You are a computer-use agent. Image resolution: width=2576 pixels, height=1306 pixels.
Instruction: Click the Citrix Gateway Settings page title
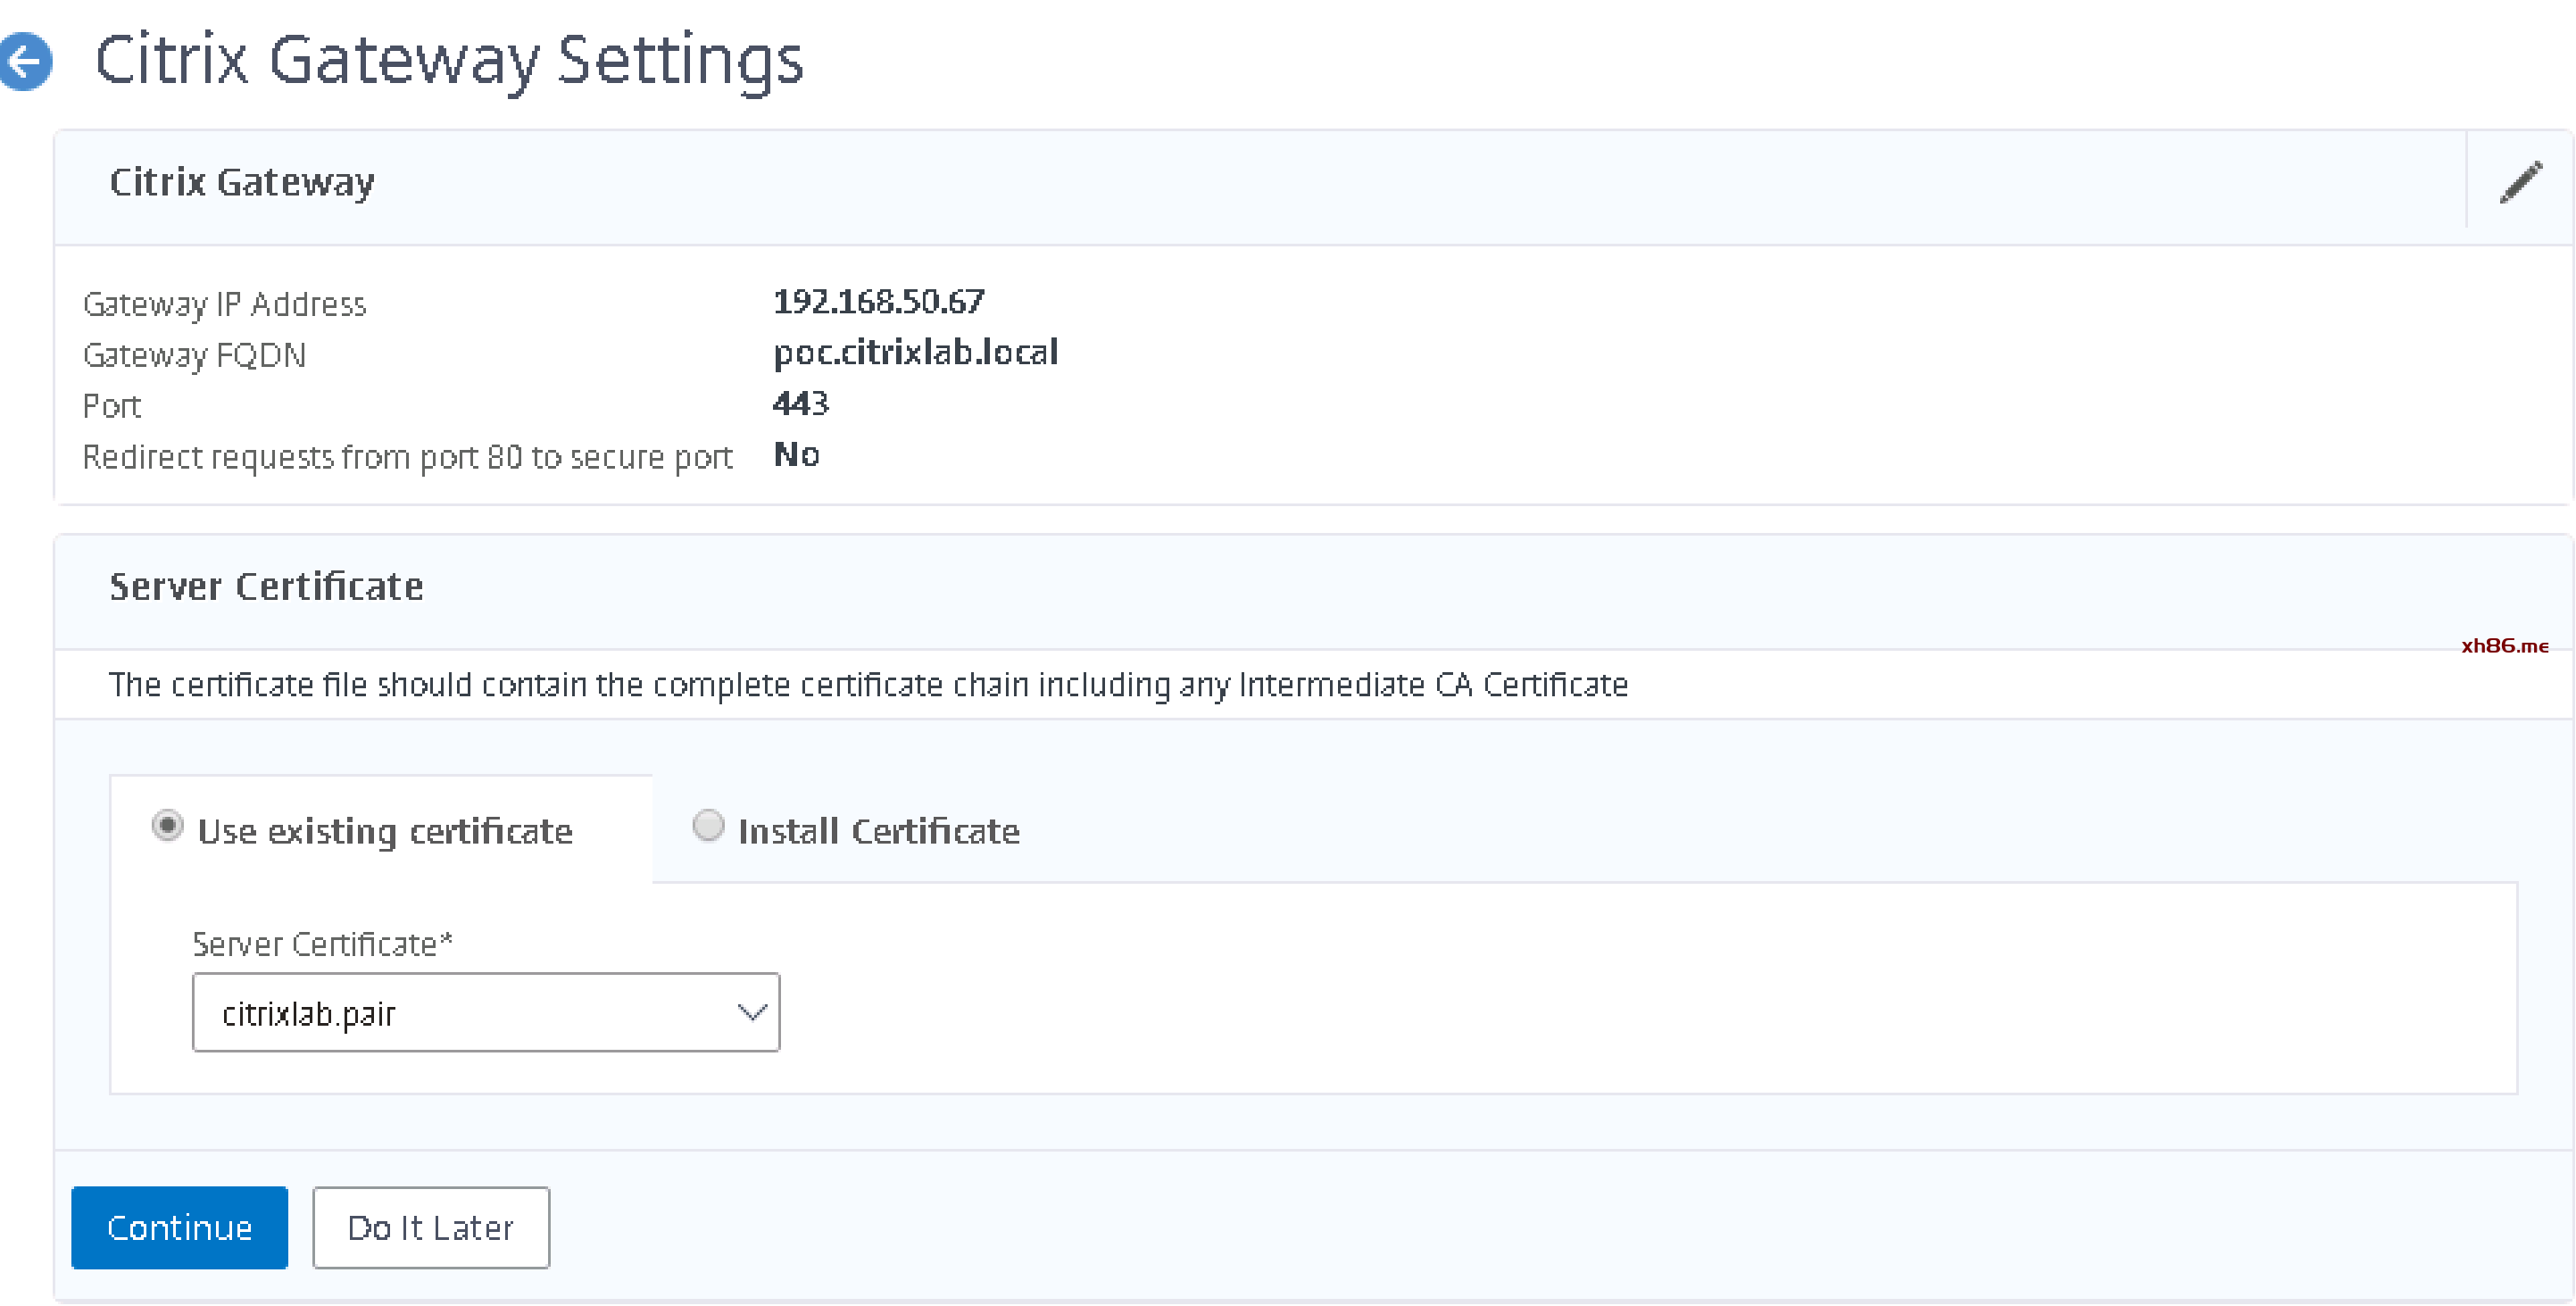449,60
